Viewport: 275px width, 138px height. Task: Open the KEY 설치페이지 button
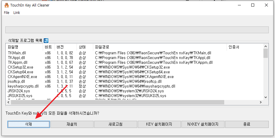[159, 124]
